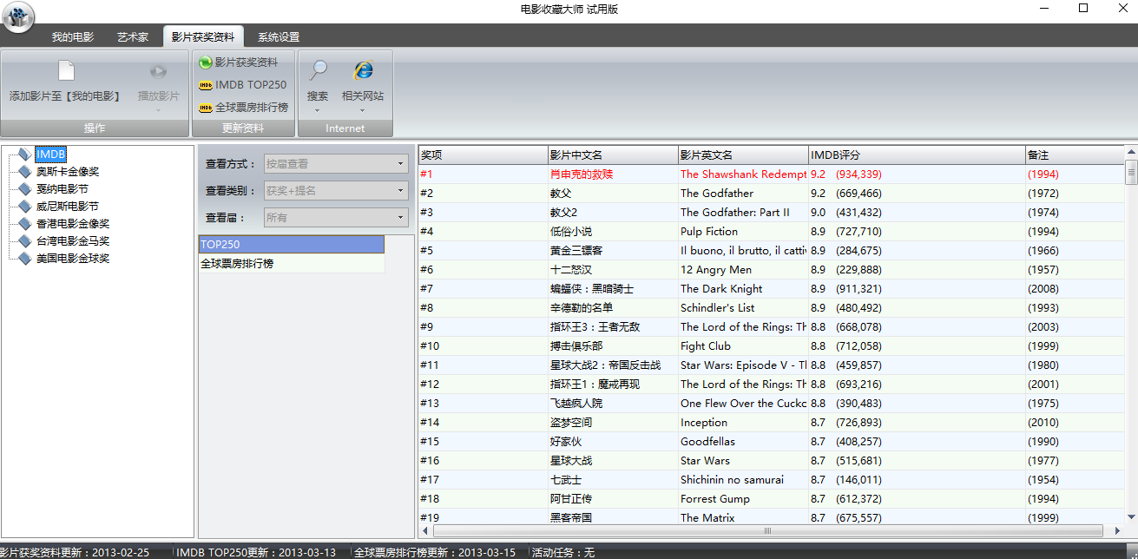
Task: Sort by IMDB评分 column header
Action: pos(916,155)
